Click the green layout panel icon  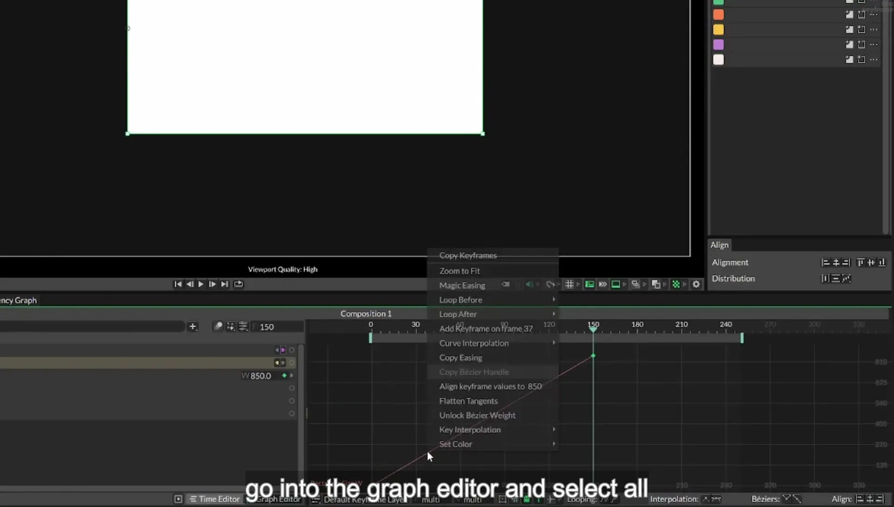coord(589,284)
